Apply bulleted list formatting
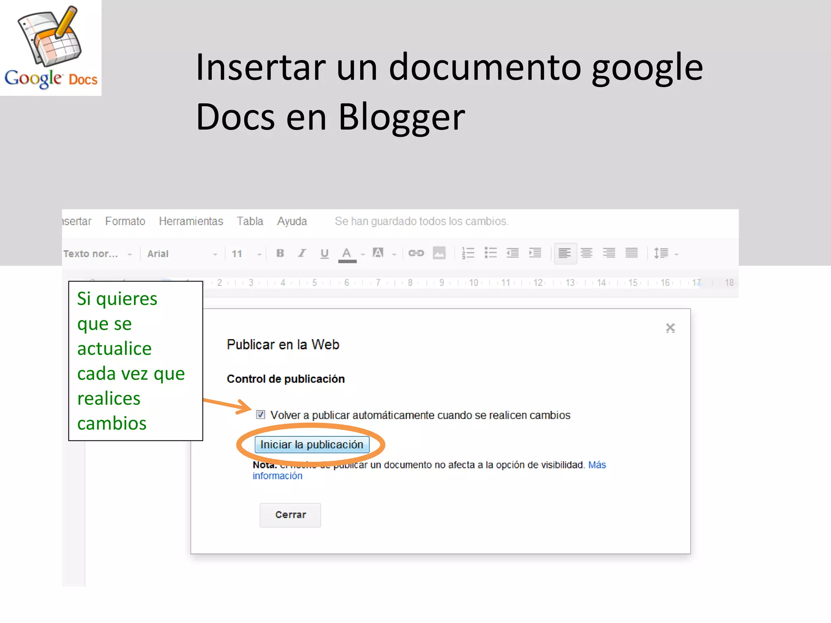Image resolution: width=831 pixels, height=623 pixels. coord(491,253)
